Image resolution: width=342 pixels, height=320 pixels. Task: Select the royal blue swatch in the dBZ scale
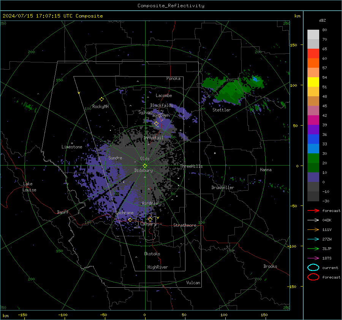point(313,139)
